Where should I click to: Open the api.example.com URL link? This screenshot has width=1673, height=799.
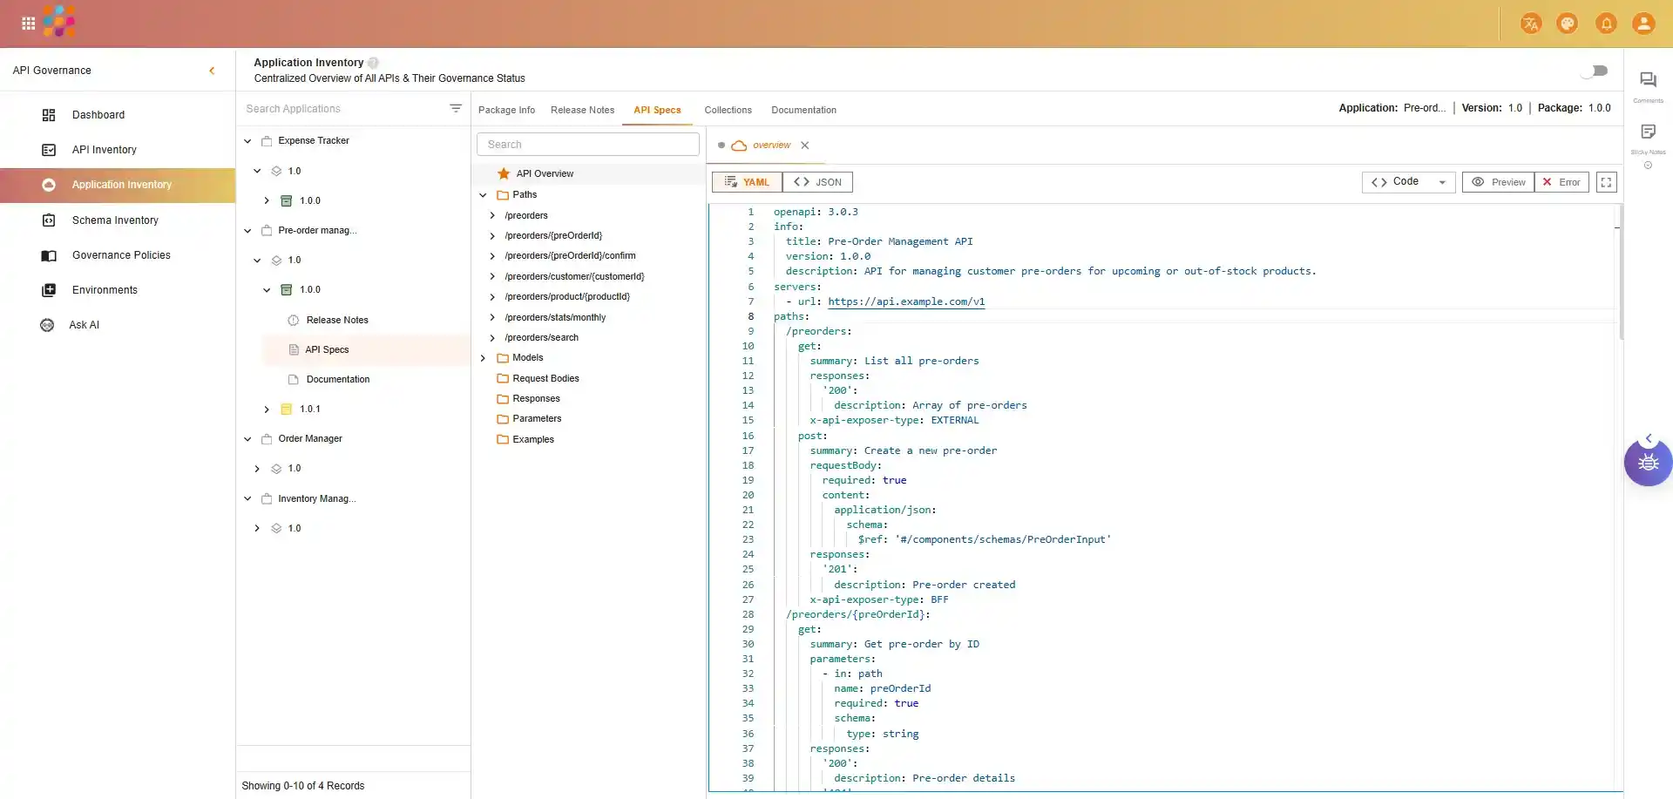(x=906, y=301)
